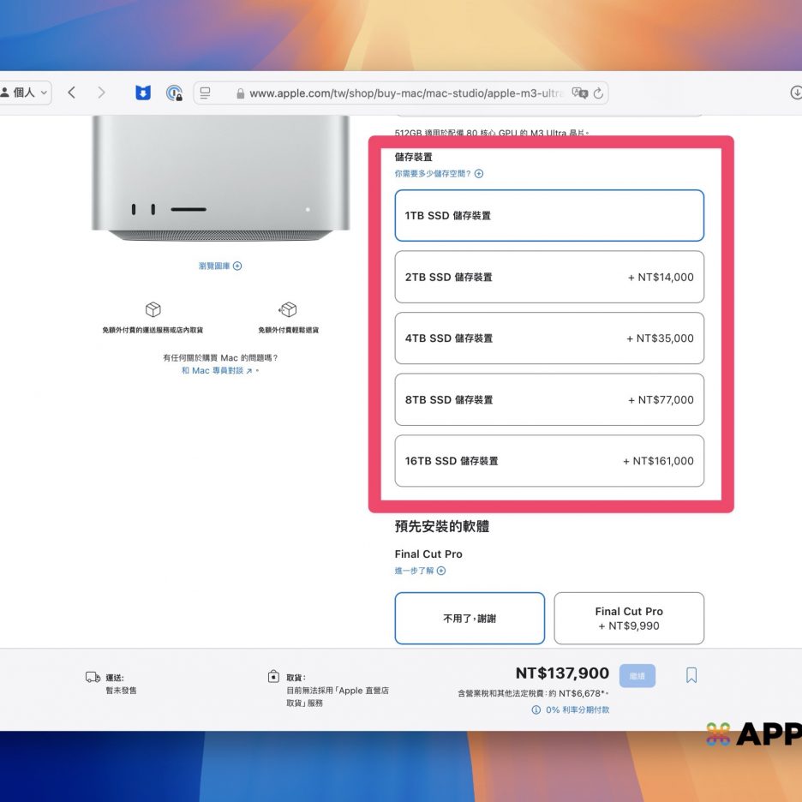The width and height of the screenshot is (802, 802).
Task: Click the translate icon in address bar
Action: coord(579,93)
